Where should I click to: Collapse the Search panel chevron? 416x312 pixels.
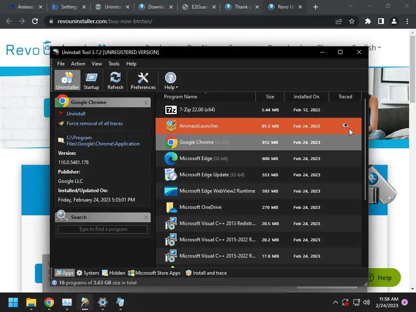pyautogui.click(x=146, y=217)
